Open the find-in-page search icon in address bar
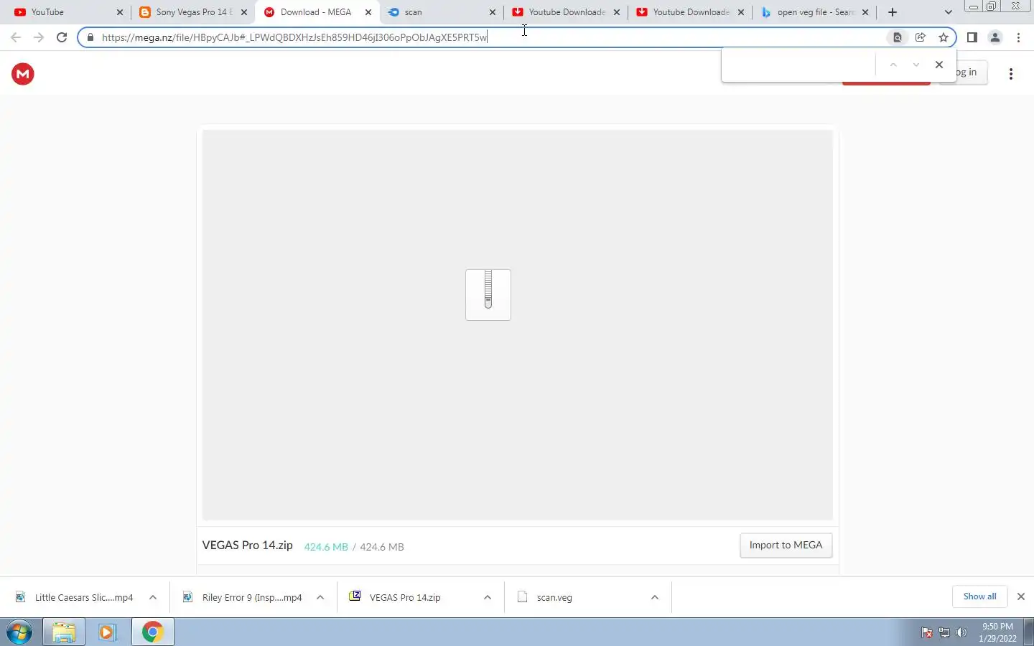The width and height of the screenshot is (1034, 646). 898,37
